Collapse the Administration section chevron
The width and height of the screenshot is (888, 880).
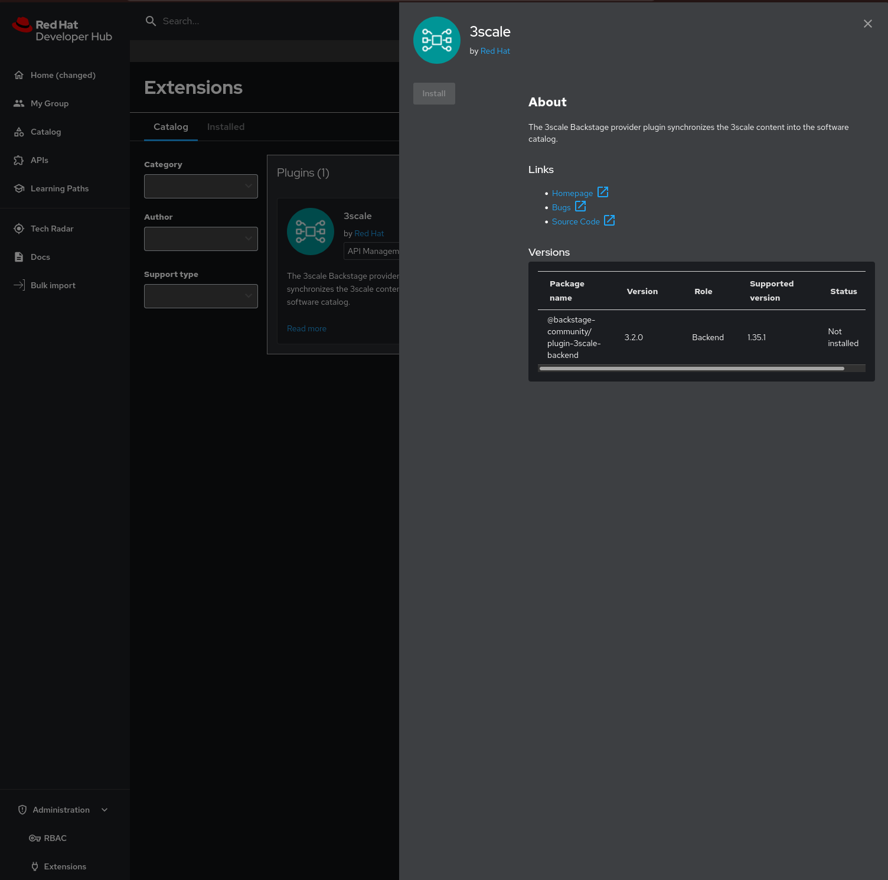click(x=105, y=810)
